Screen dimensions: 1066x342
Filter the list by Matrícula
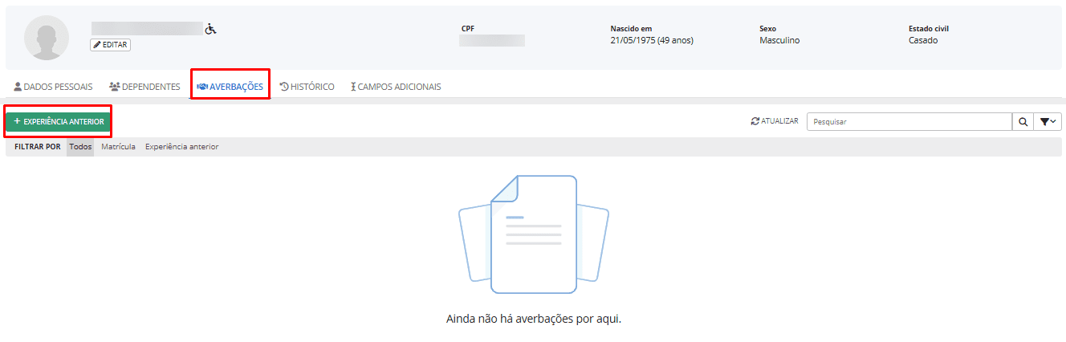[x=118, y=147]
